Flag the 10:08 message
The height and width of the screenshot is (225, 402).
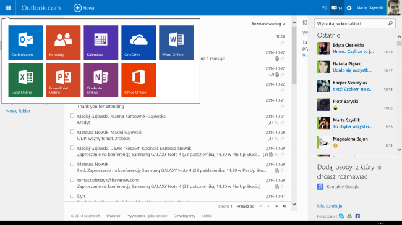[x=283, y=43]
